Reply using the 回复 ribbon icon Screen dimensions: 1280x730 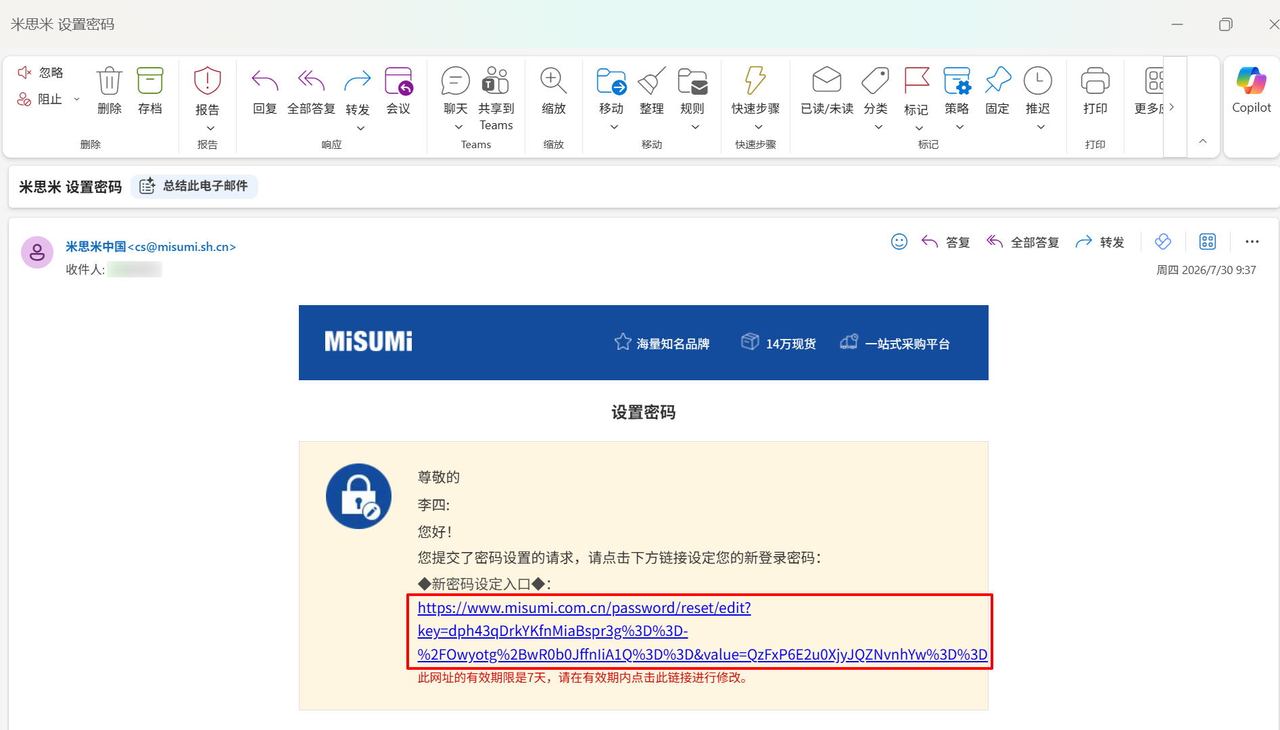click(264, 81)
